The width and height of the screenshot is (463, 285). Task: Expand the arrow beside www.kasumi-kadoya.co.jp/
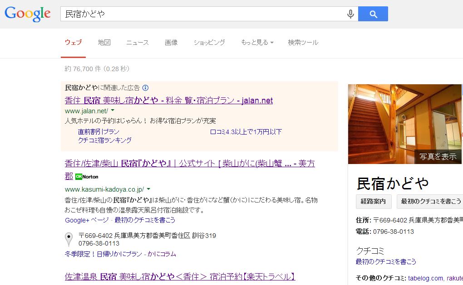point(148,189)
